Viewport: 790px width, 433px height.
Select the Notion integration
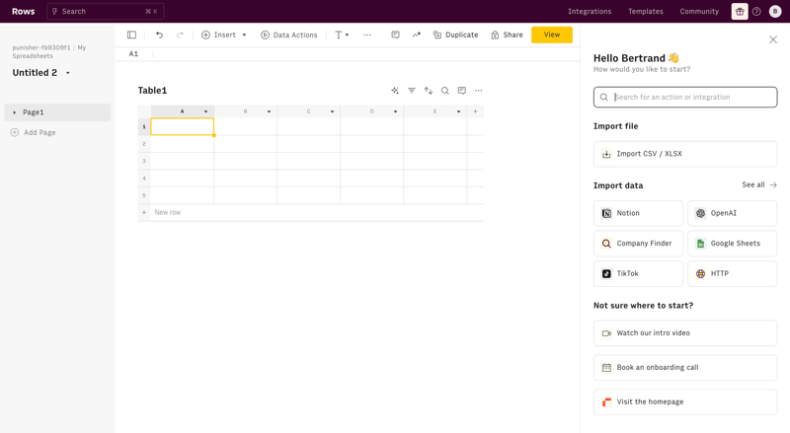[x=638, y=213]
